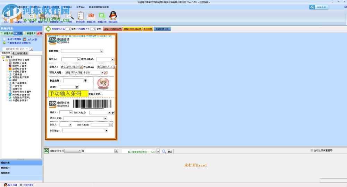347x187 pixels.
Task: Click the green WeChat 地址识别 icon
Action: [x=102, y=16]
